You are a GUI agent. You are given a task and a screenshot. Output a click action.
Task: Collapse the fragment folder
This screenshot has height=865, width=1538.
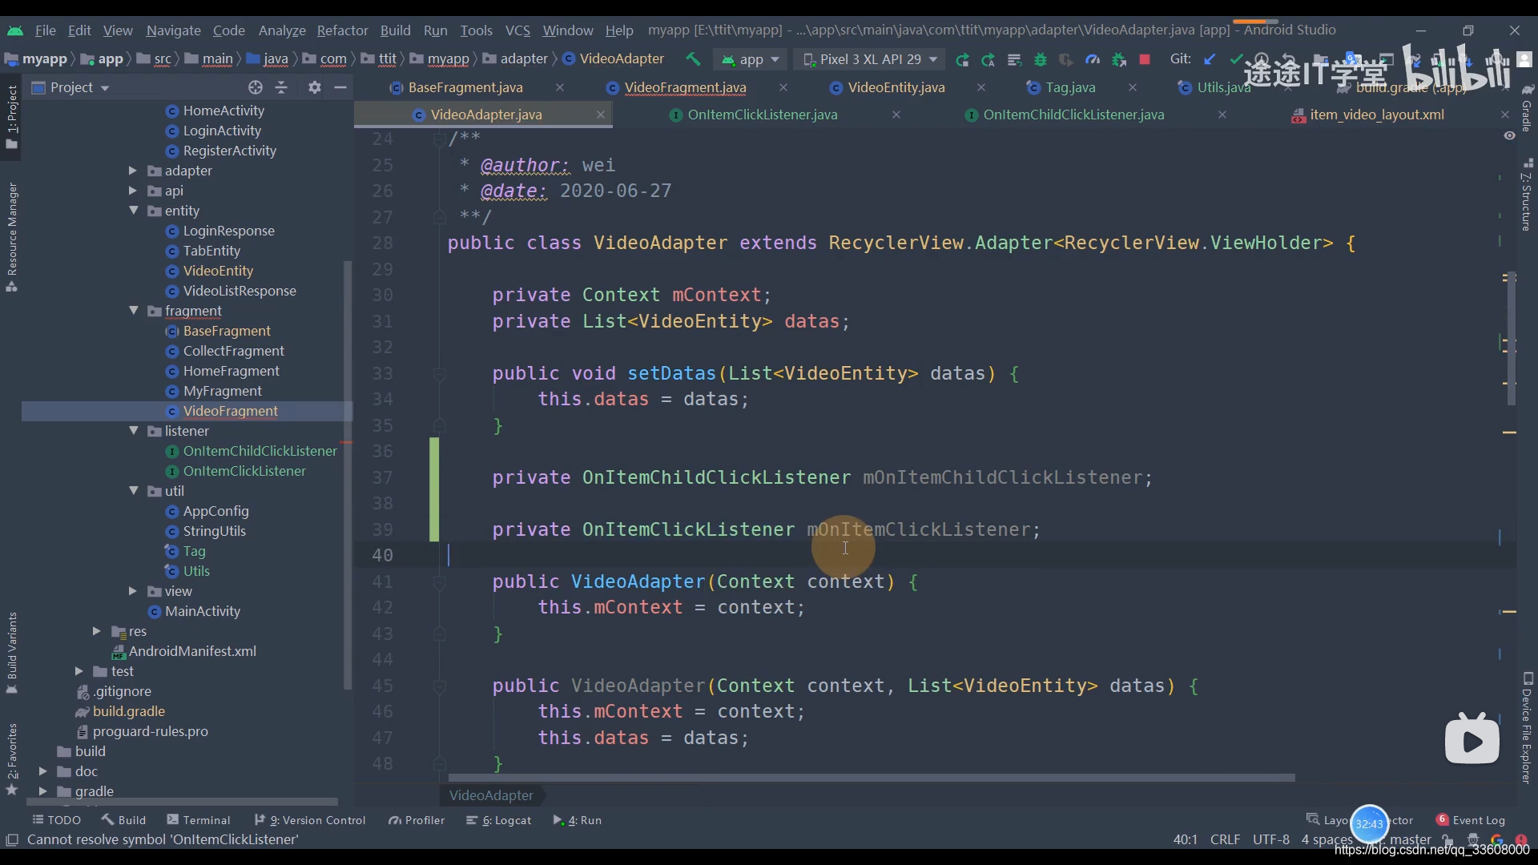coord(133,311)
